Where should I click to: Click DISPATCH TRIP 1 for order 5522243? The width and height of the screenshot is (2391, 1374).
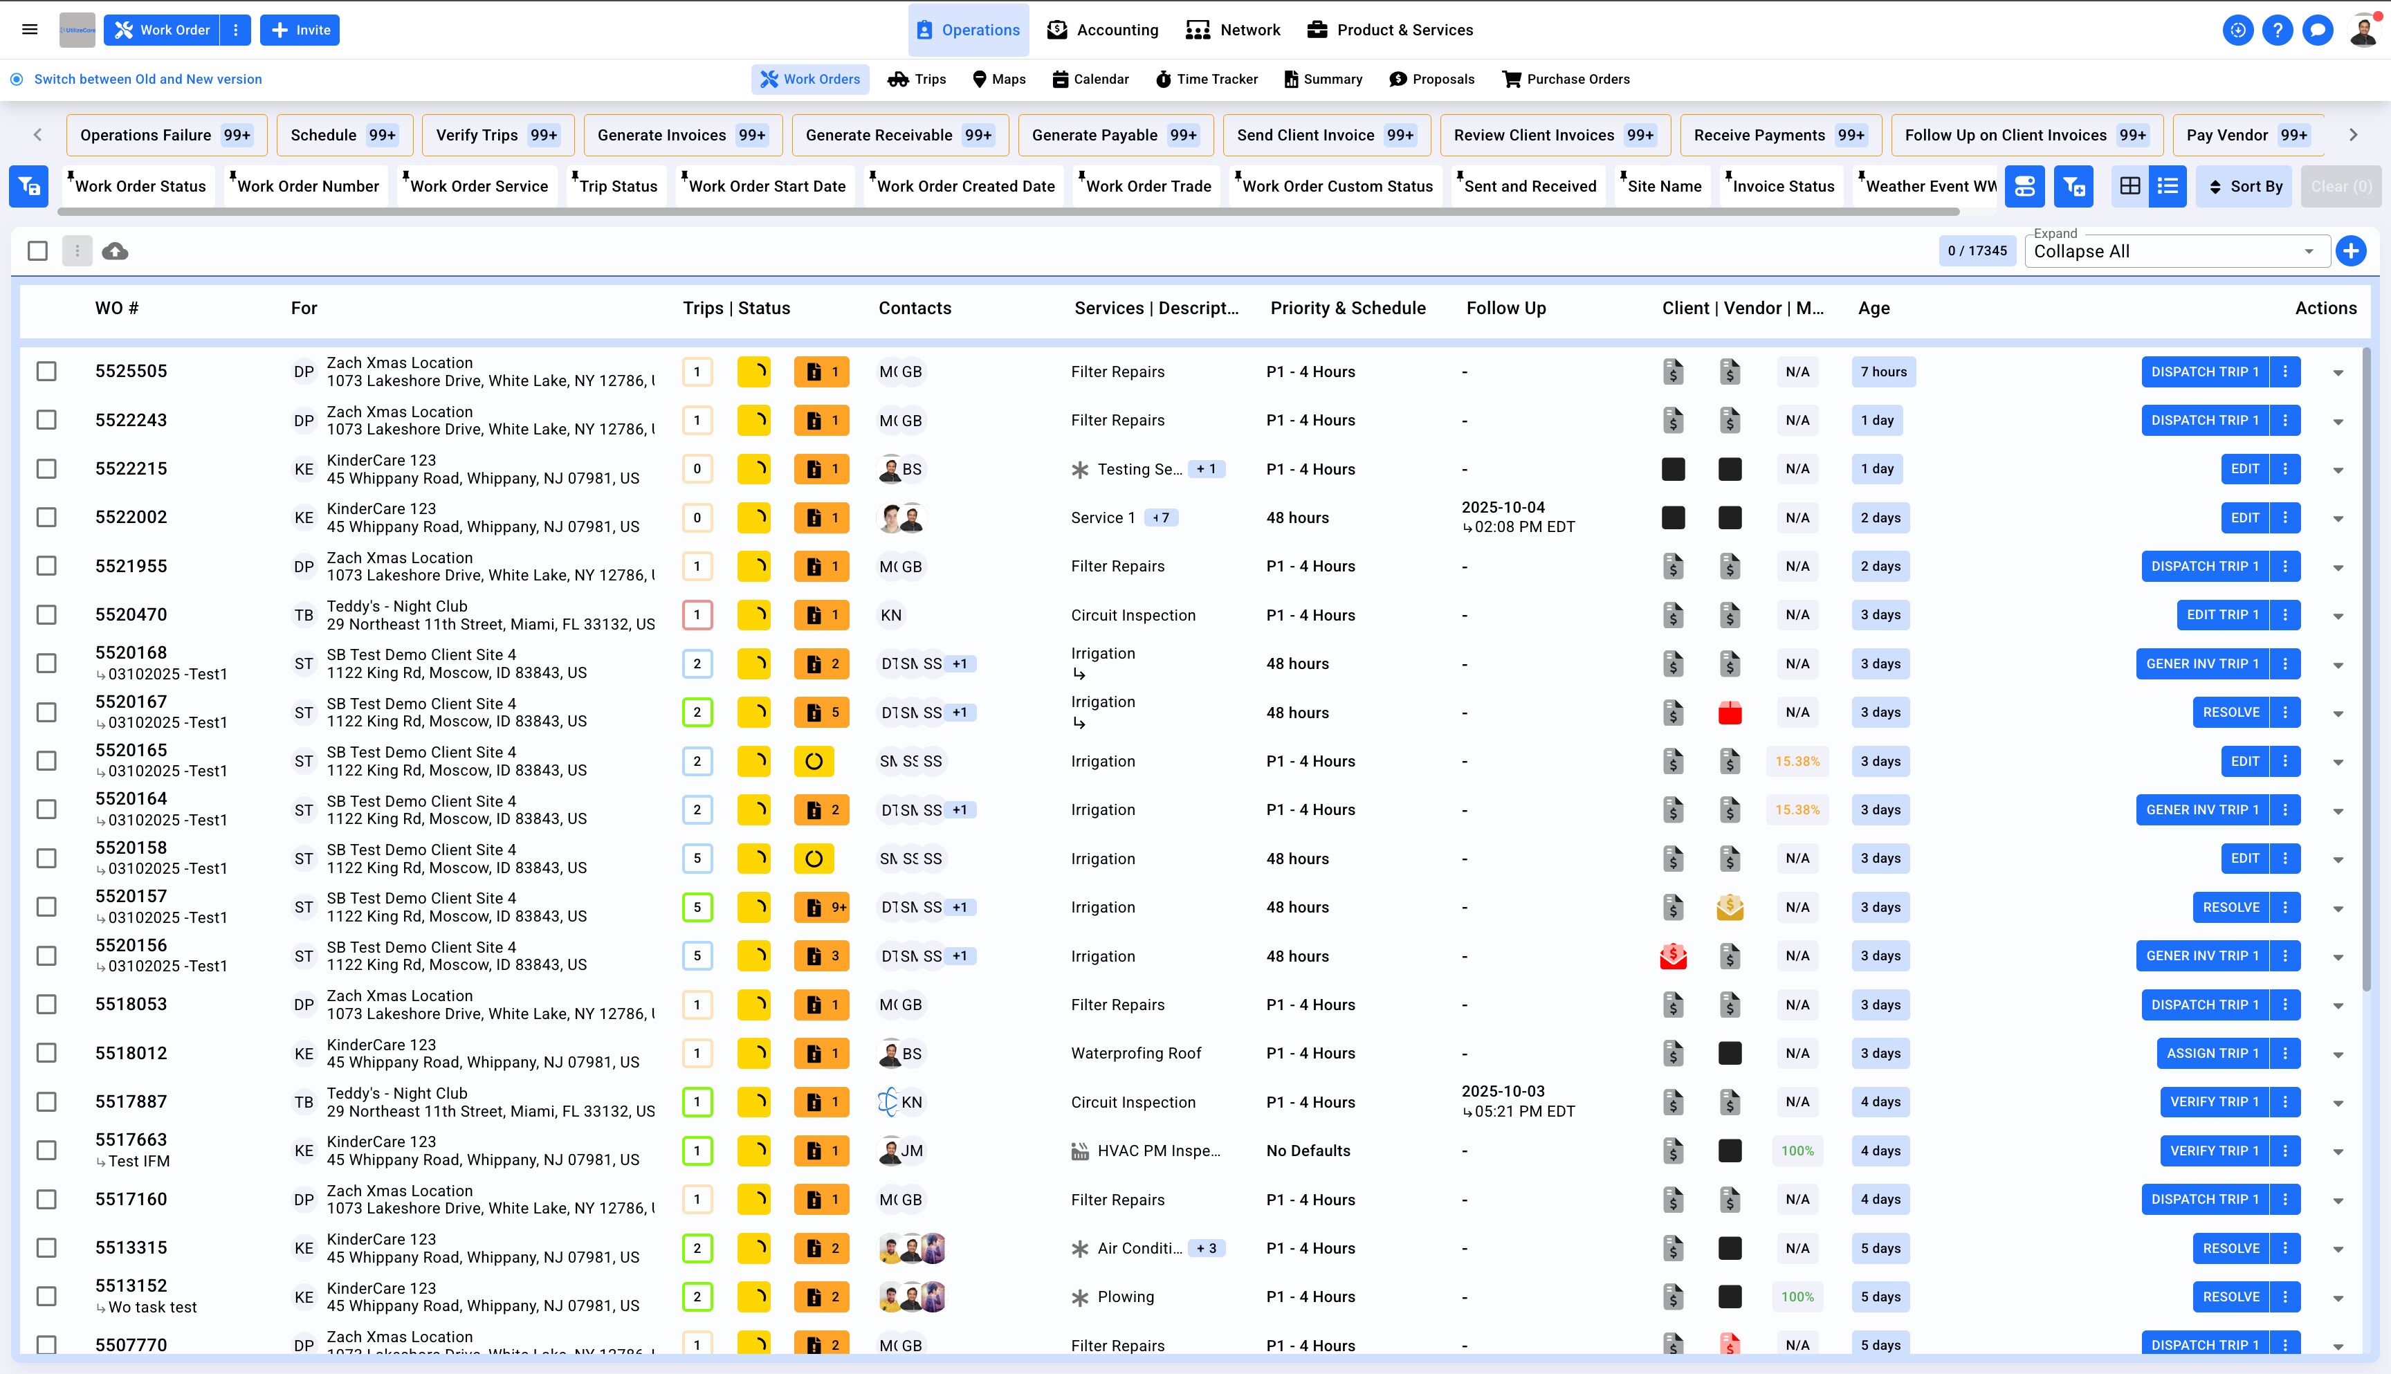tap(2204, 421)
